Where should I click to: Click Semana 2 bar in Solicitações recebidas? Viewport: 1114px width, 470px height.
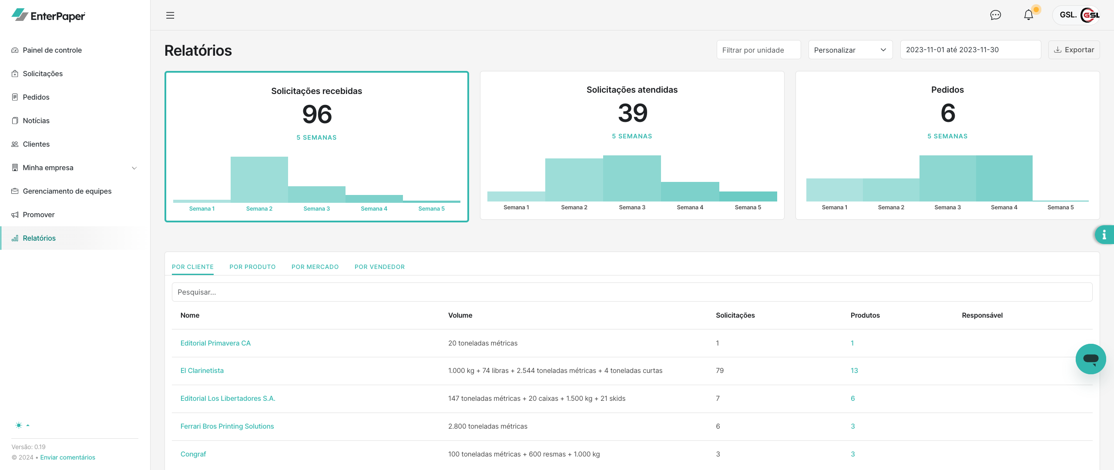(259, 179)
